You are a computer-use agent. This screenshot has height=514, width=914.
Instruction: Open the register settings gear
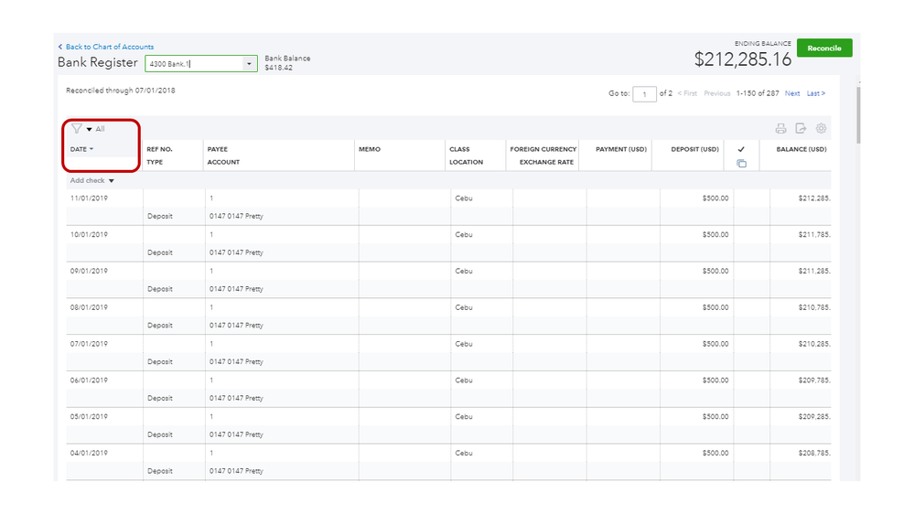821,129
